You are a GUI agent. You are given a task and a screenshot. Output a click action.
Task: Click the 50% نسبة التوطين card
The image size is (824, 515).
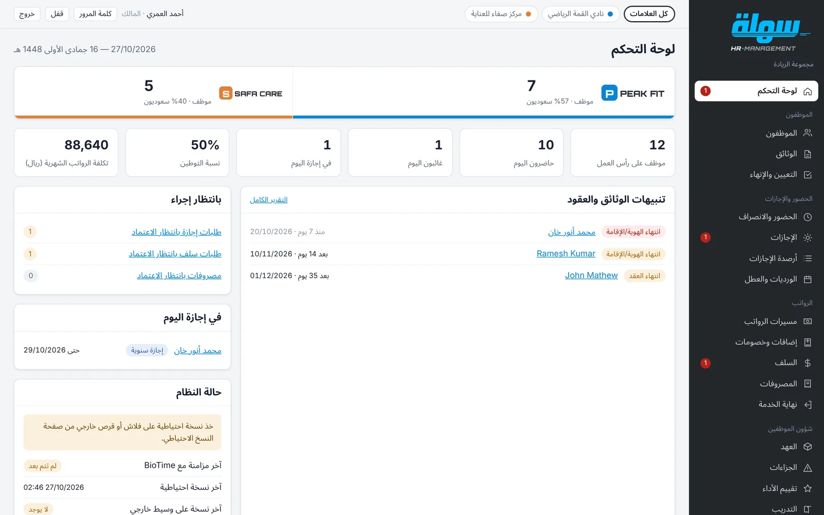pos(178,152)
